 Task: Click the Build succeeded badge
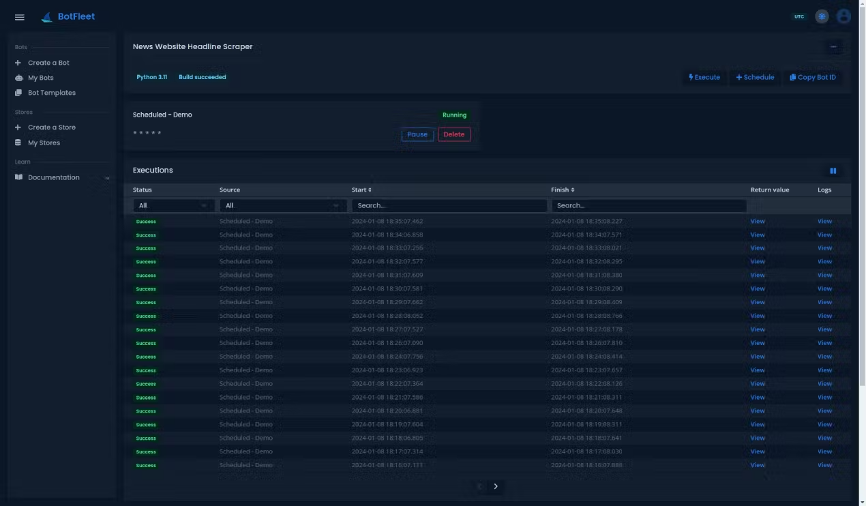[202, 77]
